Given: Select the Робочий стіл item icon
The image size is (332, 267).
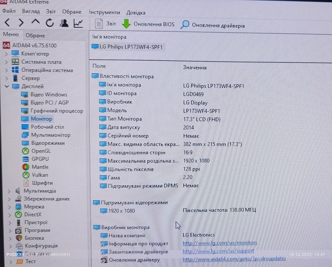Looking at the screenshot, I should pos(25,127).
